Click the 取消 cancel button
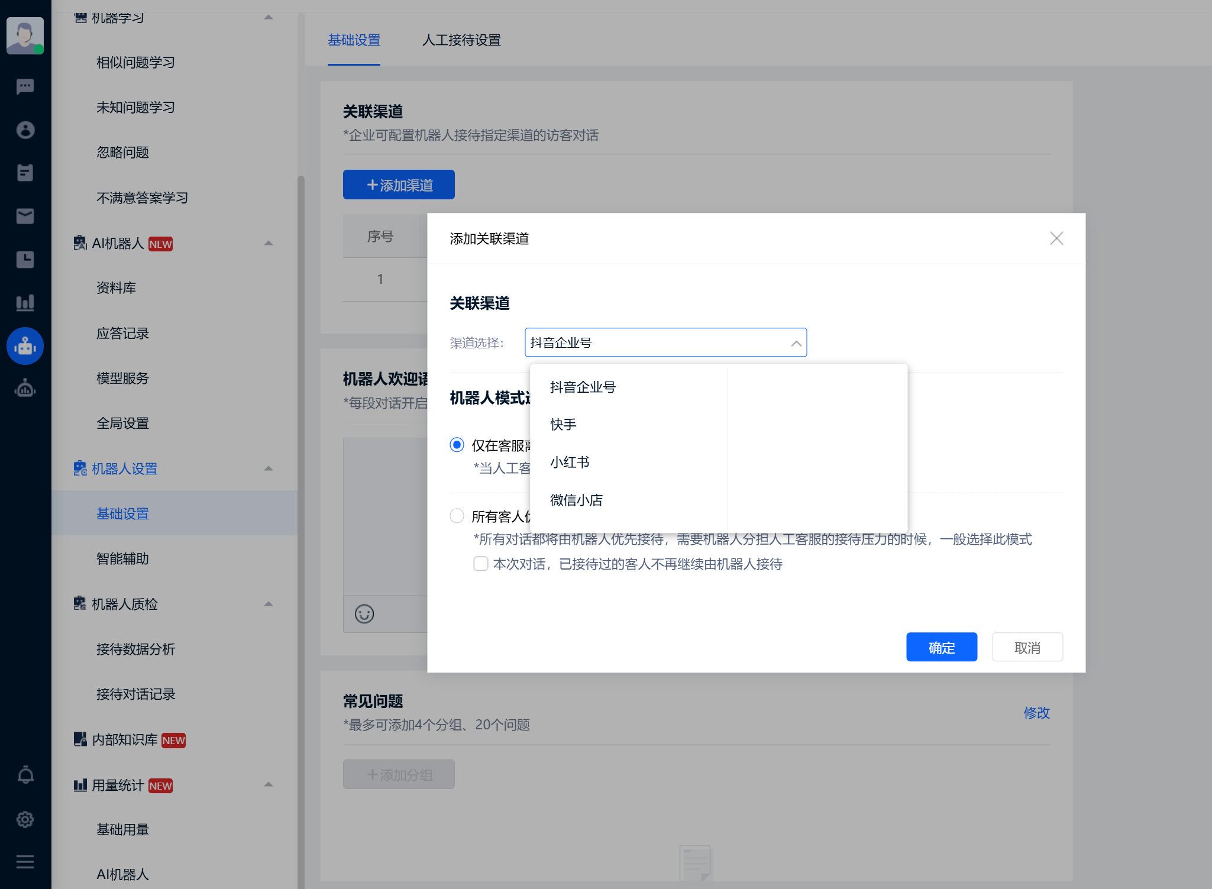Image resolution: width=1212 pixels, height=889 pixels. [1027, 648]
